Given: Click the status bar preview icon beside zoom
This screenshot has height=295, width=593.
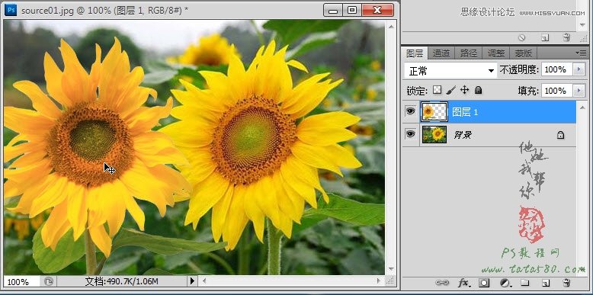Looking at the screenshot, I should pyautogui.click(x=49, y=281).
